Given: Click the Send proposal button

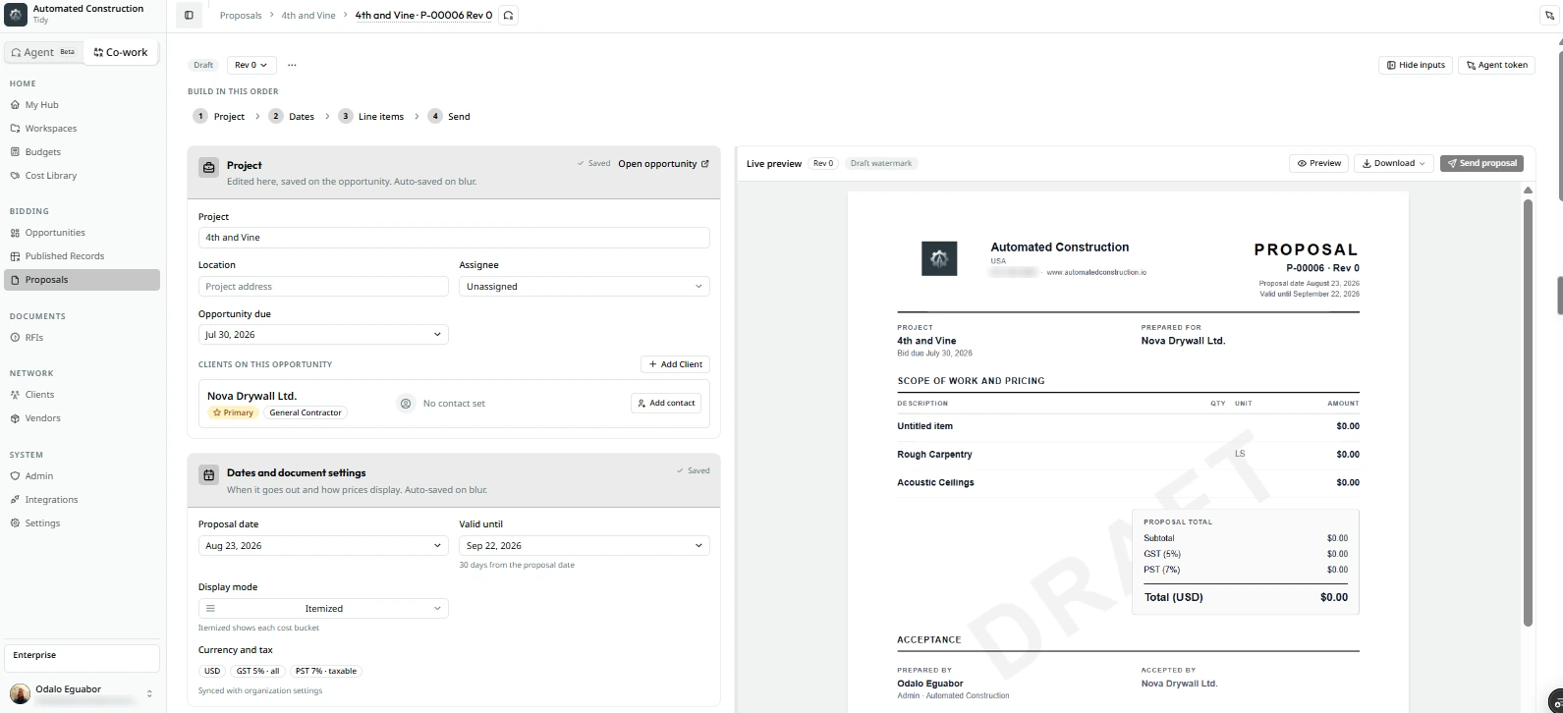Looking at the screenshot, I should pyautogui.click(x=1481, y=163).
